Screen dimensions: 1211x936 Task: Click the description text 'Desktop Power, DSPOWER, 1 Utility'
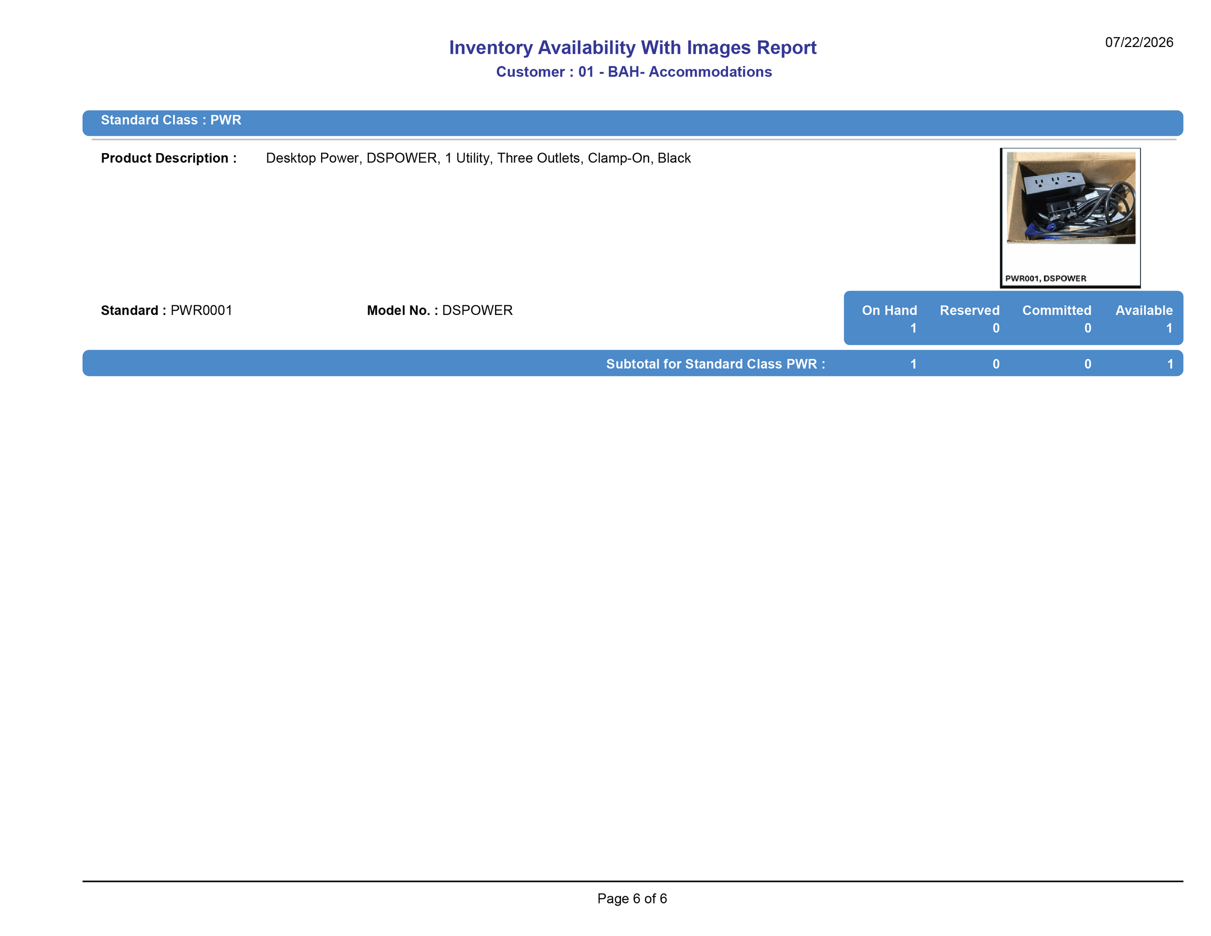(380, 158)
